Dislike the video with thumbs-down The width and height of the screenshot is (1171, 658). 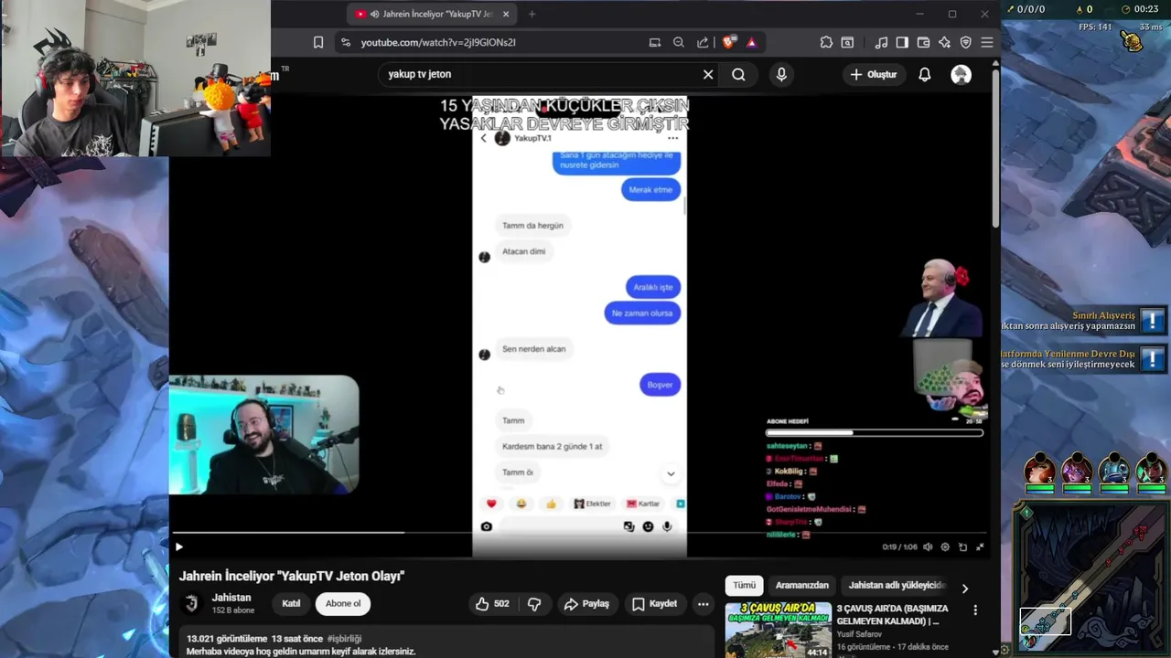(534, 603)
